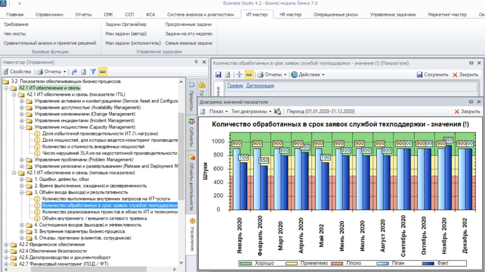Open the Действия globe icon menu button
This screenshot has width=485, height=272.
(x=294, y=74)
